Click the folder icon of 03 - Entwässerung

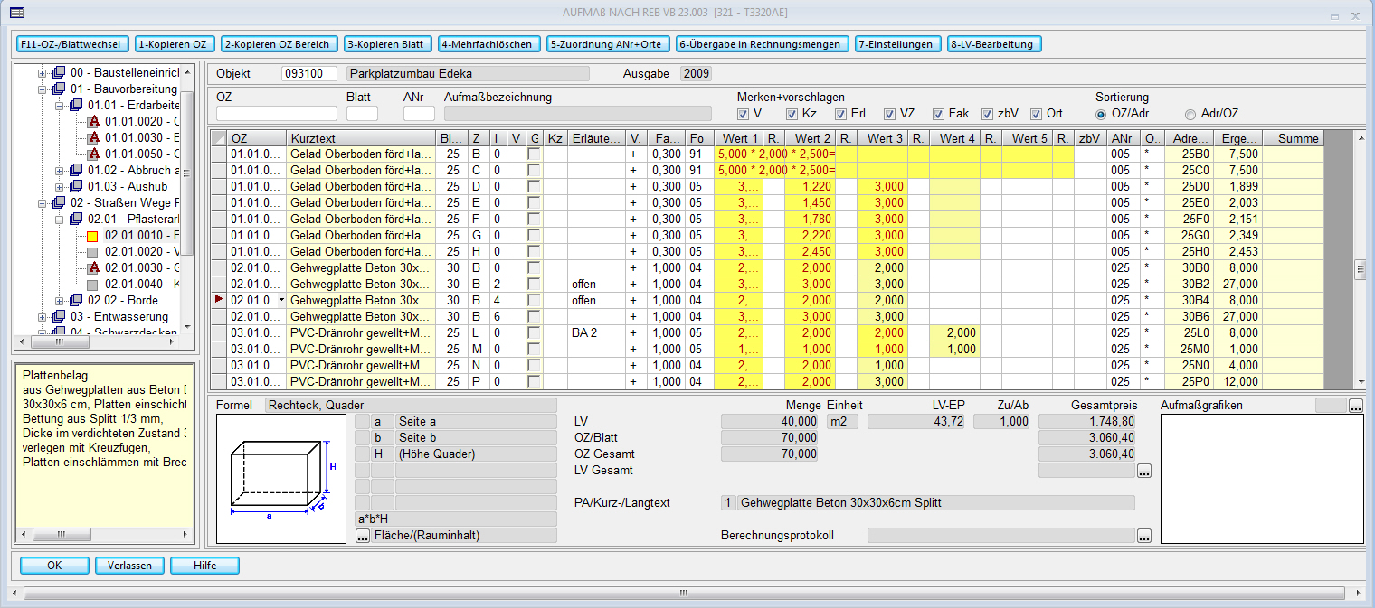click(59, 316)
